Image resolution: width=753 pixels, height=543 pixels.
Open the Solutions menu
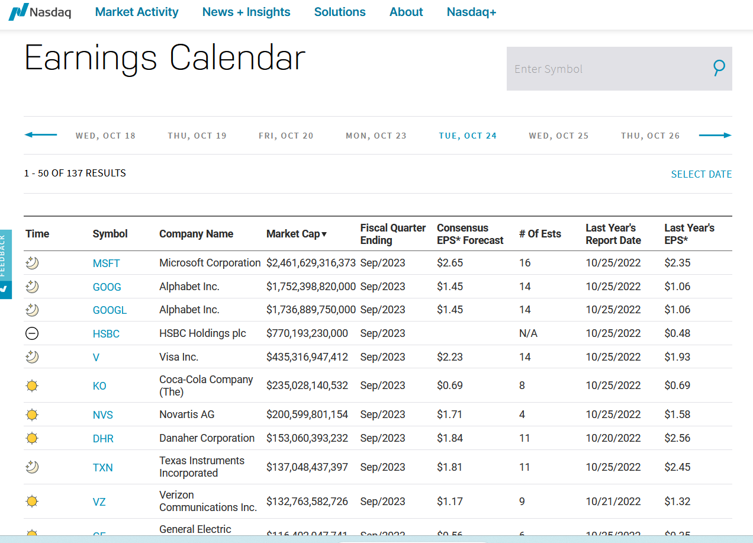pos(340,12)
